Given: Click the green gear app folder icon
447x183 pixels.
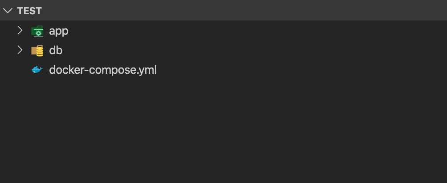Looking at the screenshot, I should click(37, 32).
